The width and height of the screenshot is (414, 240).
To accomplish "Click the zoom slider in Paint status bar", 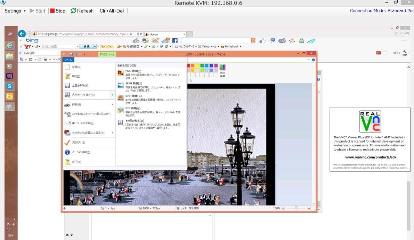I will [296, 208].
